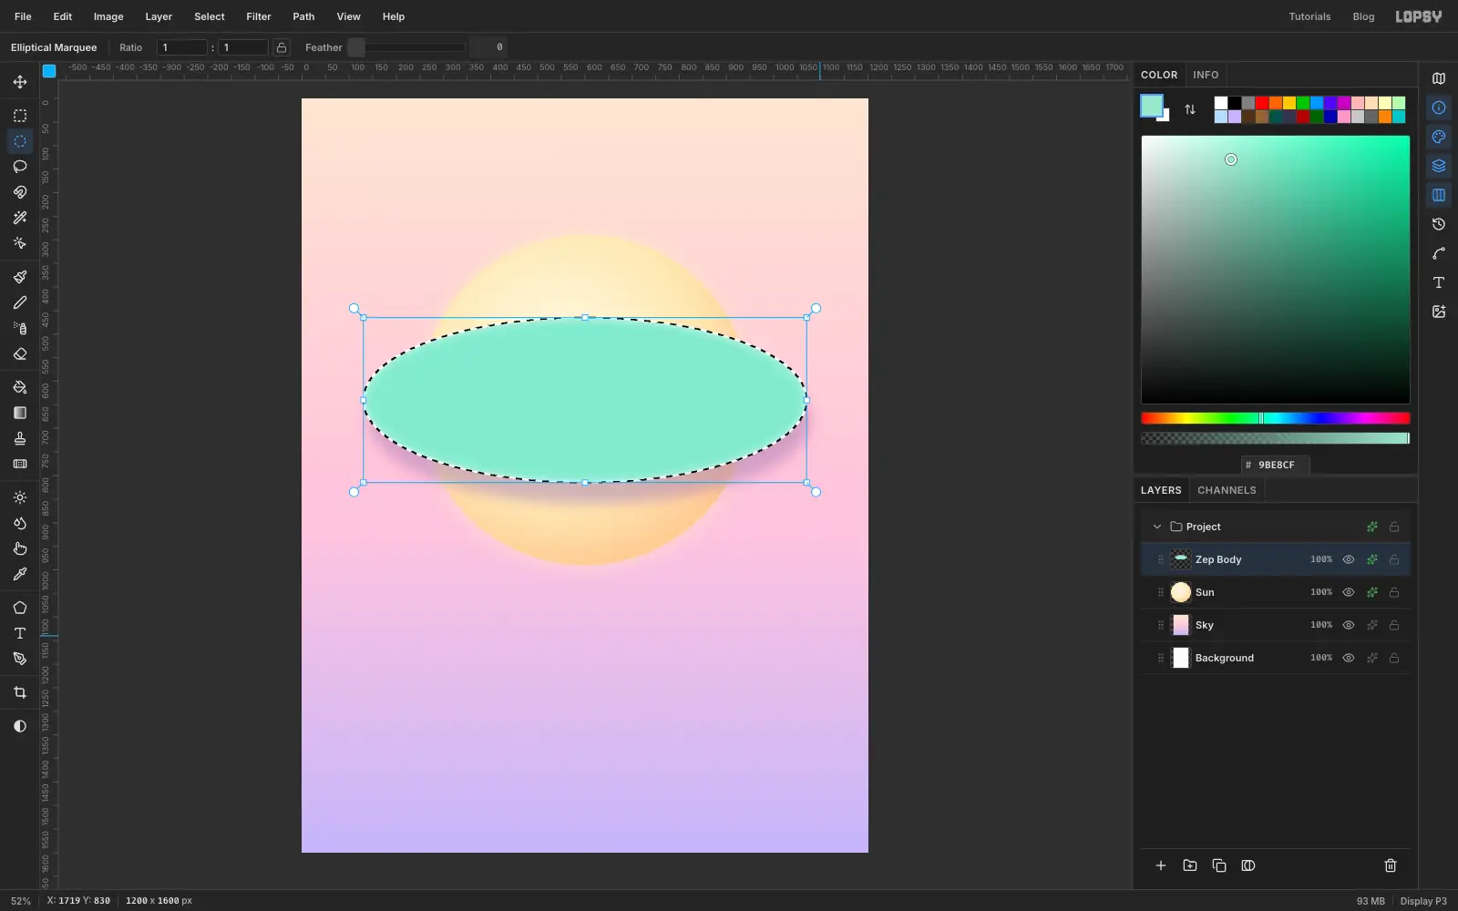The image size is (1458, 911).
Task: Switch to the Info tab
Action: click(1206, 75)
